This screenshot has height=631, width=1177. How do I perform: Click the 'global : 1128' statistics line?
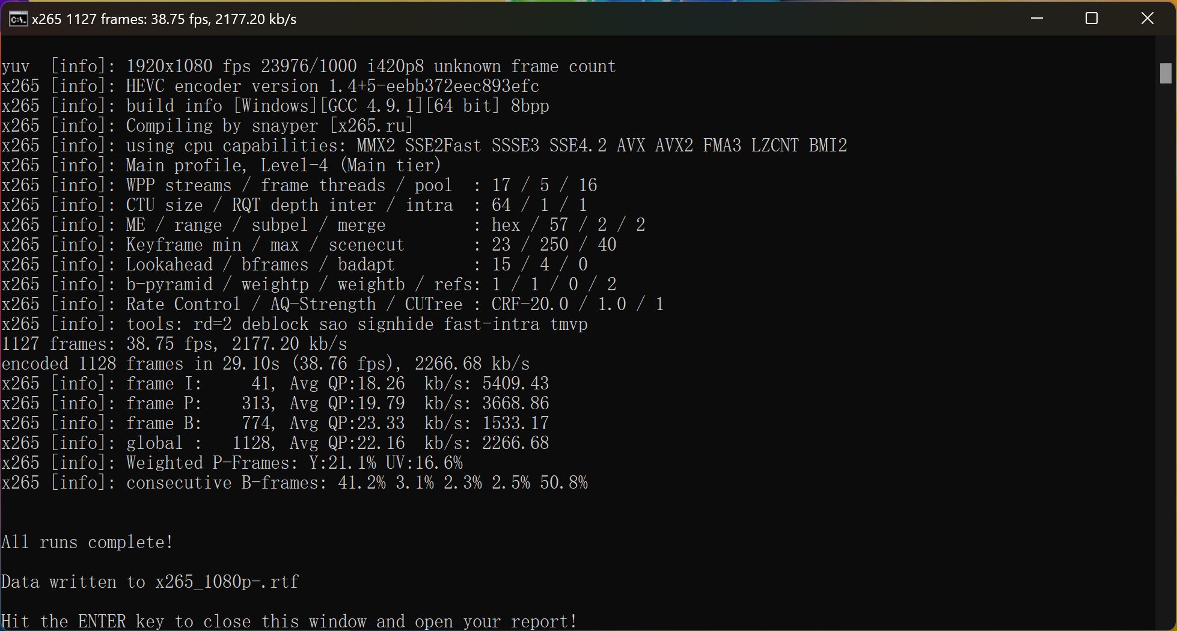pos(275,443)
